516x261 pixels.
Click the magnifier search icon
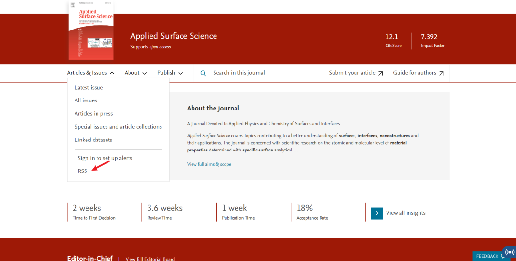point(203,73)
